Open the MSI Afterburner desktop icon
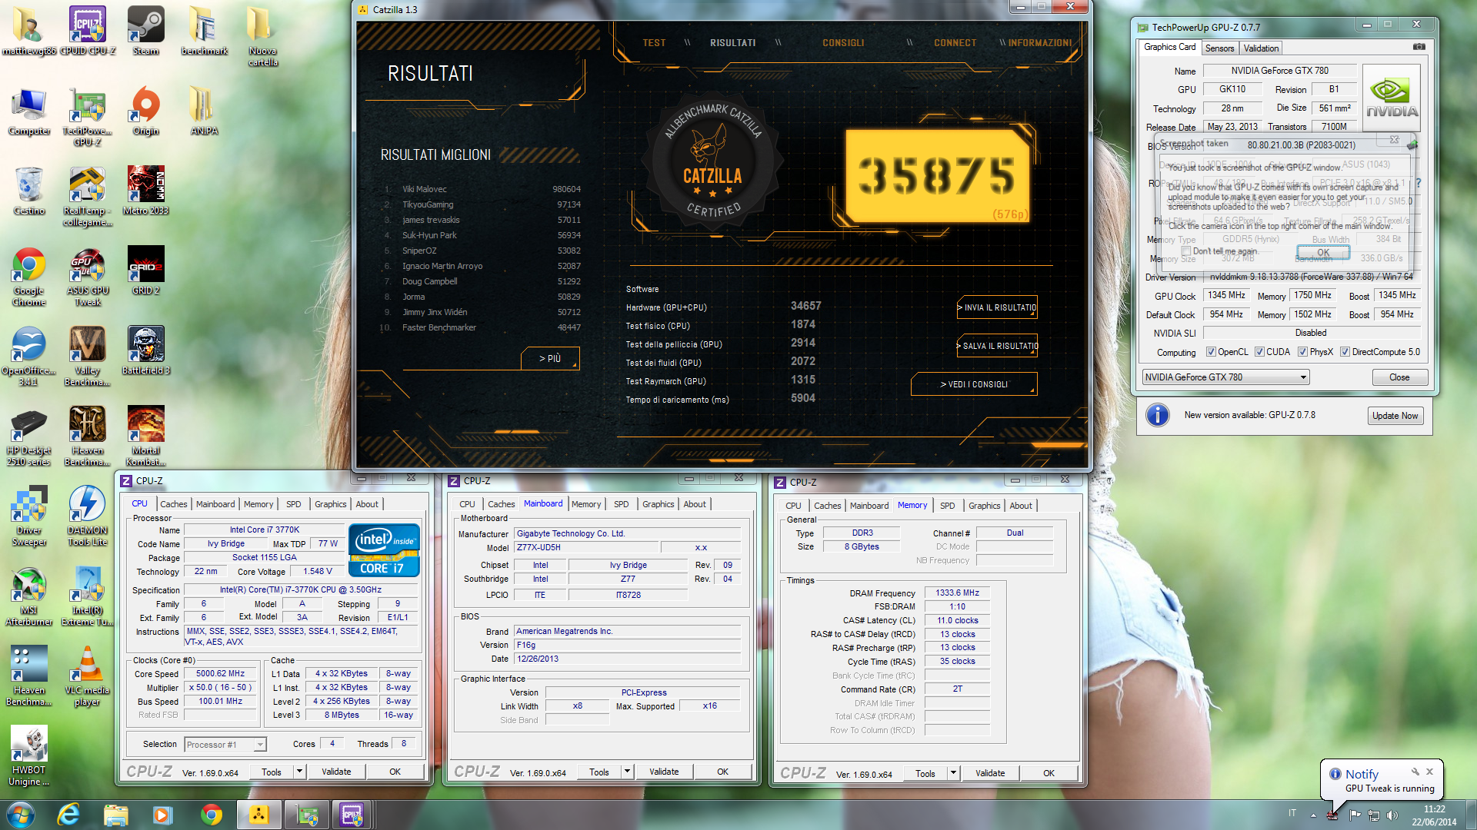This screenshot has height=830, width=1477. coord(29,596)
